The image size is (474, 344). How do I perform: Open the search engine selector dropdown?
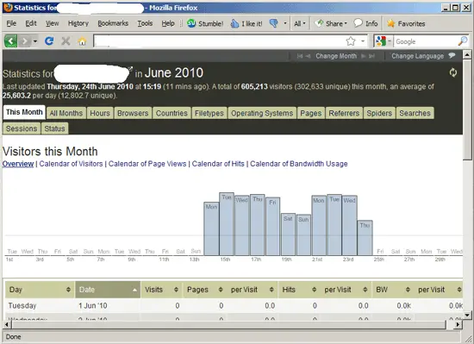tap(384, 41)
